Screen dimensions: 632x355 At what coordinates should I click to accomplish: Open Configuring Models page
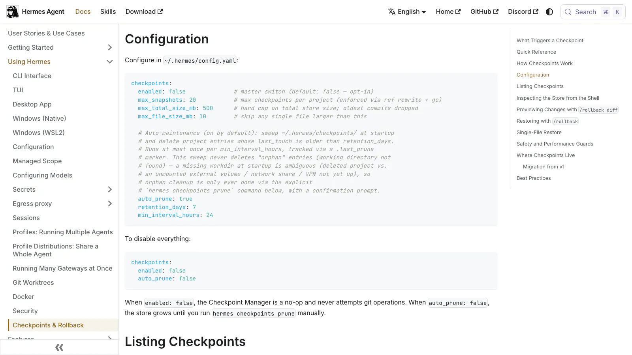(42, 175)
